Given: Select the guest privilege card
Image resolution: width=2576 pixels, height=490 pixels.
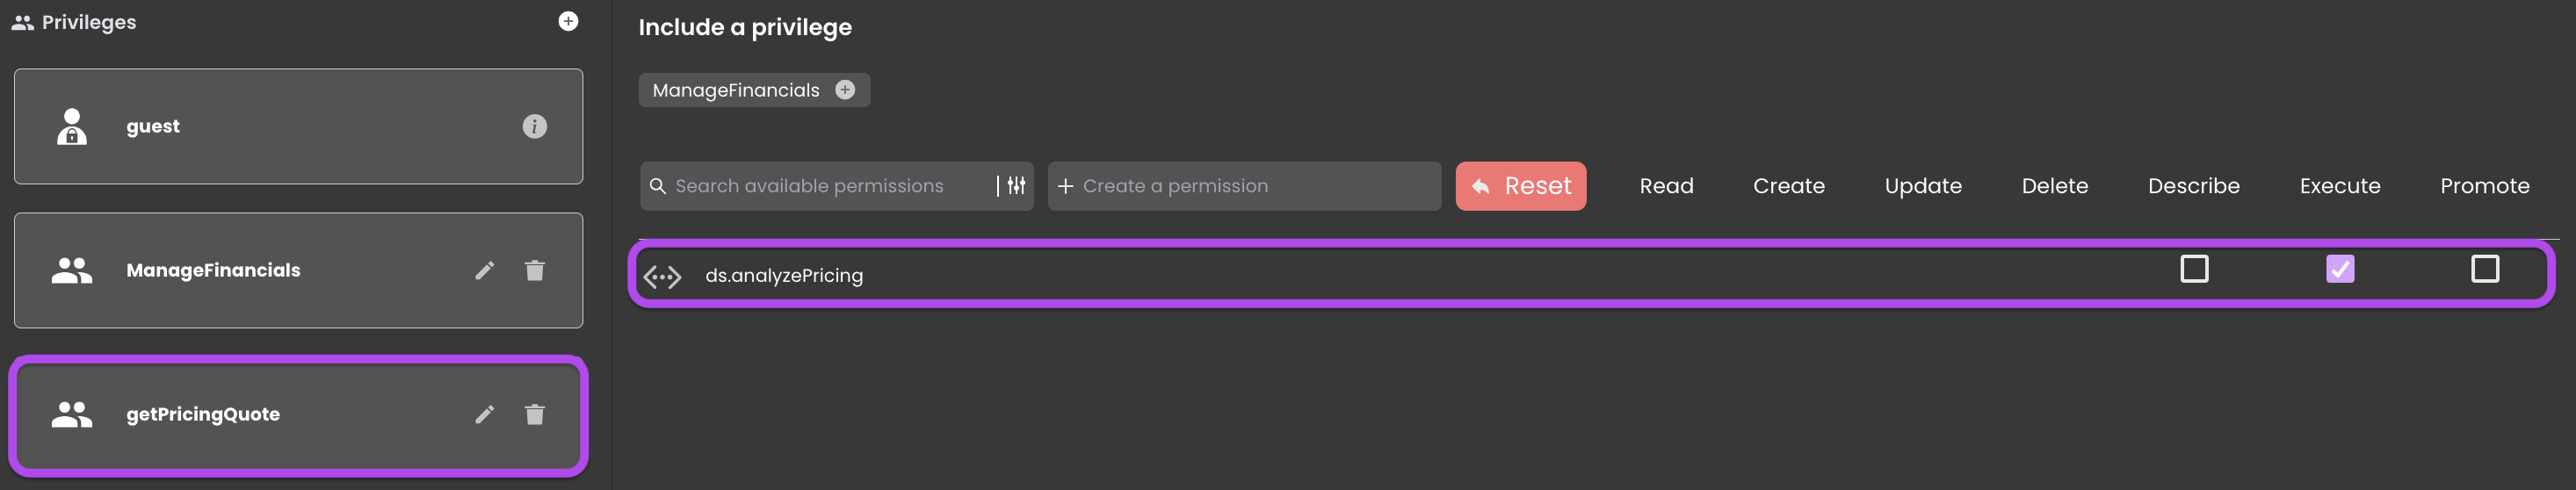Looking at the screenshot, I should (x=299, y=126).
